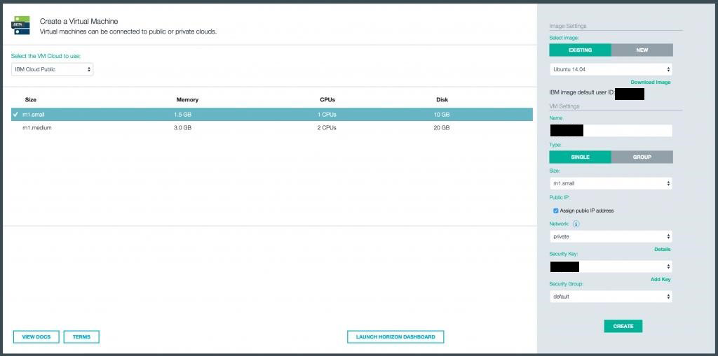The image size is (718, 356).
Task: Open the Select the VM Cloud dropdown
Action: click(x=52, y=69)
